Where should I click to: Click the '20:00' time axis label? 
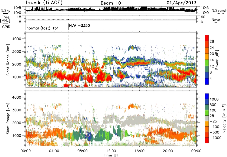pos(168,151)
